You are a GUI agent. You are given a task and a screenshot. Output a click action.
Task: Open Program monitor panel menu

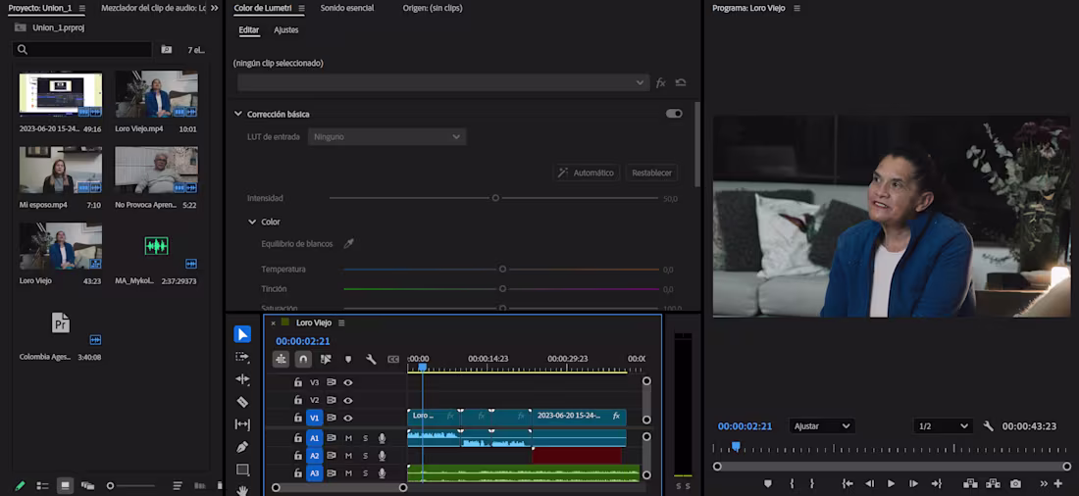click(796, 8)
